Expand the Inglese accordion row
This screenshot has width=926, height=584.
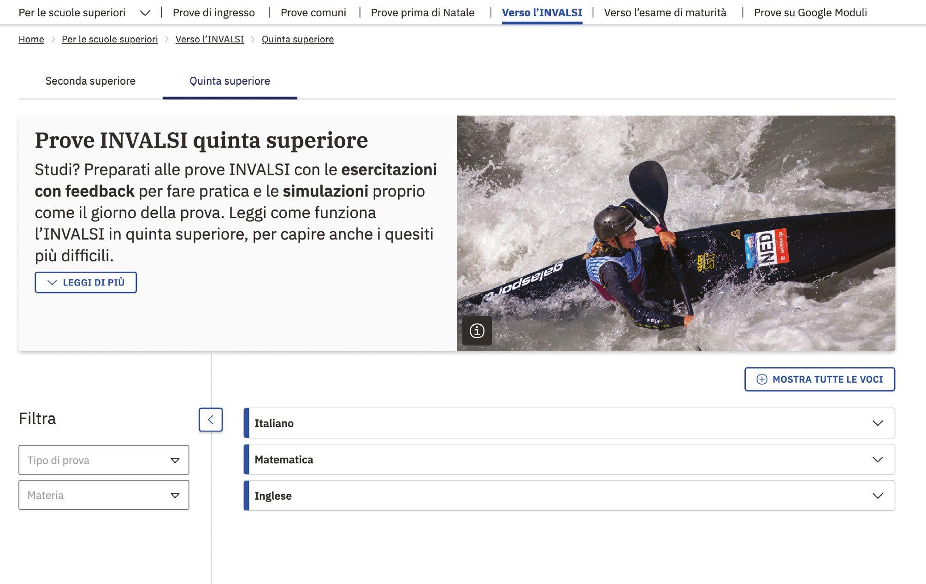click(x=569, y=496)
